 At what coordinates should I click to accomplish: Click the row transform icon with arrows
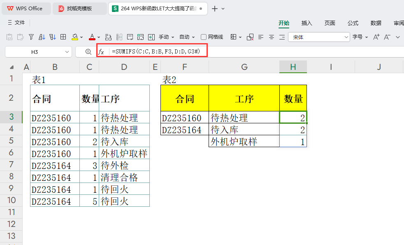(108, 37)
